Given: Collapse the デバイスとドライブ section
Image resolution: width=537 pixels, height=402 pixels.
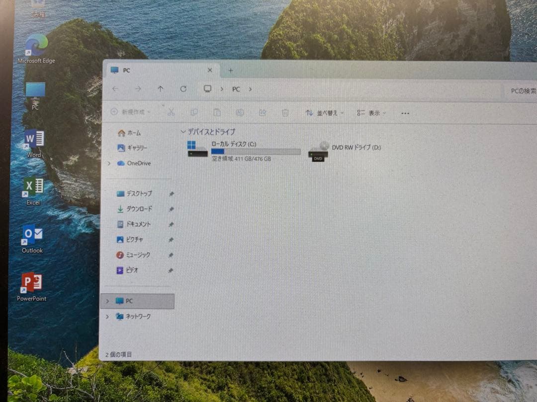Looking at the screenshot, I should 183,132.
